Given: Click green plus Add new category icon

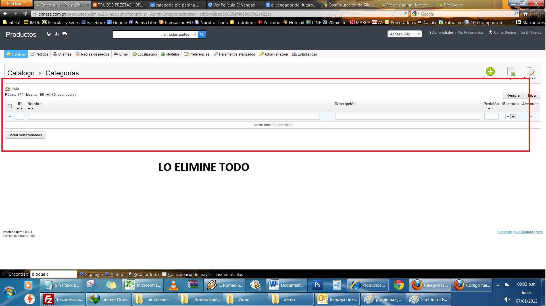Looking at the screenshot, I should (x=491, y=71).
